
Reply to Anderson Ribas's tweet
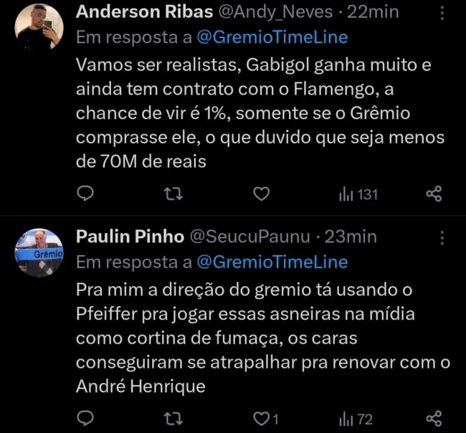click(86, 194)
